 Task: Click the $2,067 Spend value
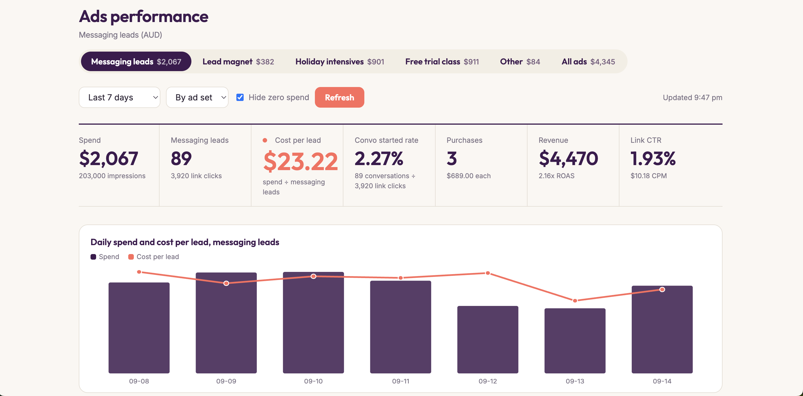coord(108,158)
